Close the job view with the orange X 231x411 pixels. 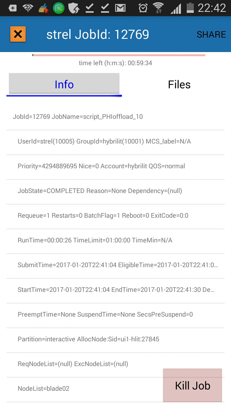coord(18,34)
